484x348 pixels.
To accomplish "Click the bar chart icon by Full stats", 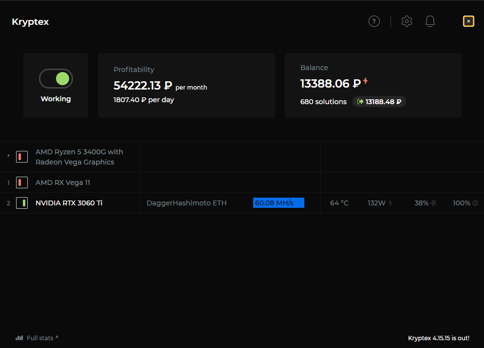I will [19, 338].
